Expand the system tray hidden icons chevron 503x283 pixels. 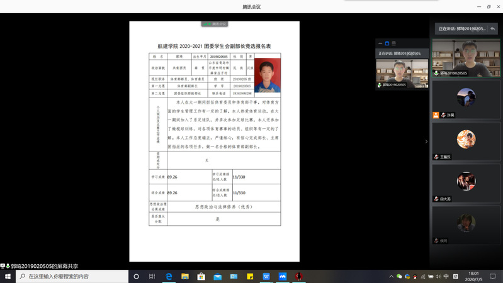[x=391, y=277]
